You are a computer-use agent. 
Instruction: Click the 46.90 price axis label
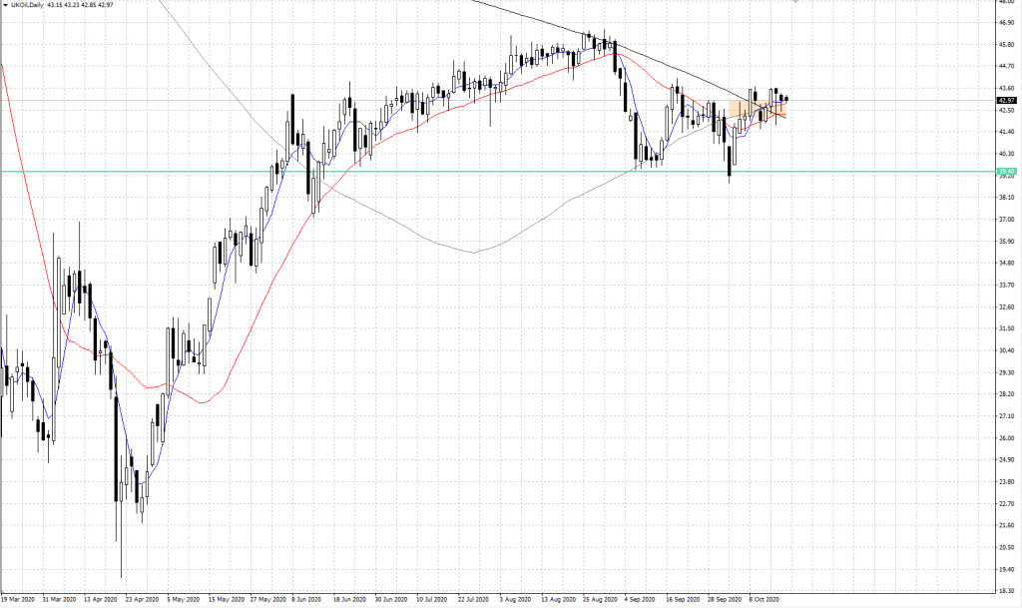click(x=1006, y=22)
